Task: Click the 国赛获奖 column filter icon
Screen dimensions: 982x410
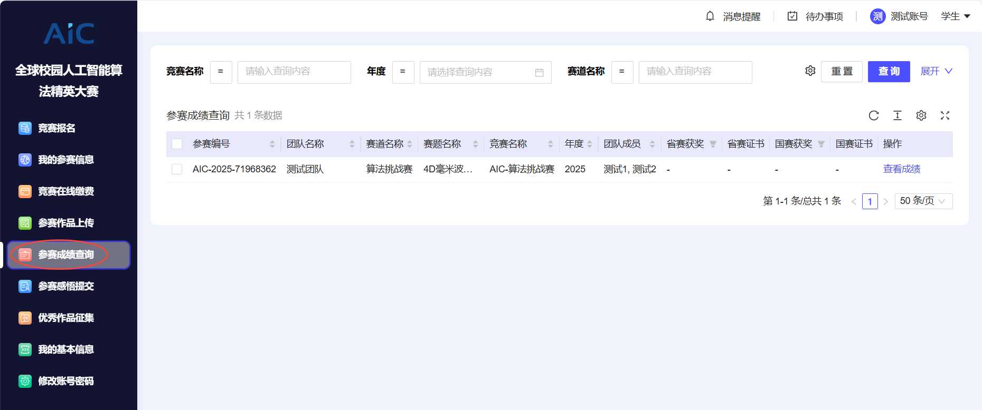Action: tap(821, 144)
